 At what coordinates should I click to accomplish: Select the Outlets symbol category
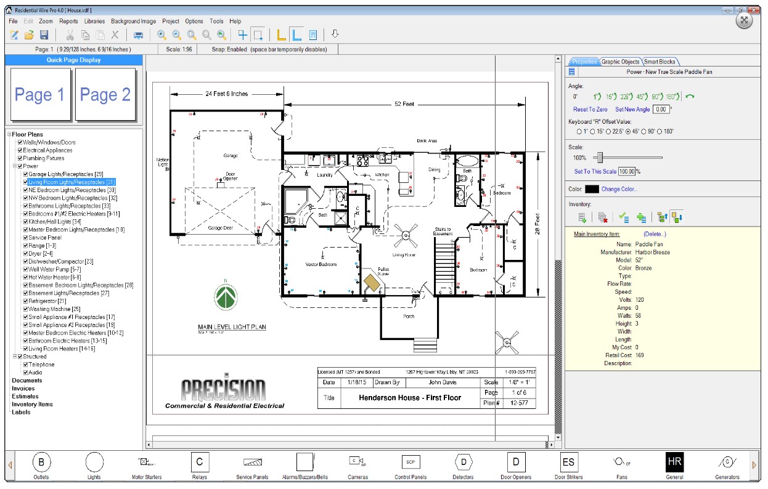41,465
